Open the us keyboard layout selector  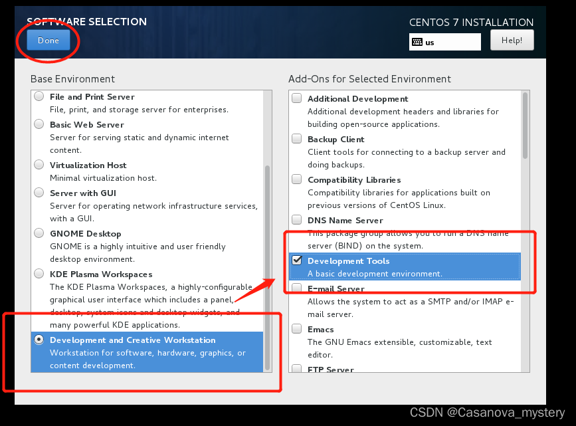coord(445,42)
